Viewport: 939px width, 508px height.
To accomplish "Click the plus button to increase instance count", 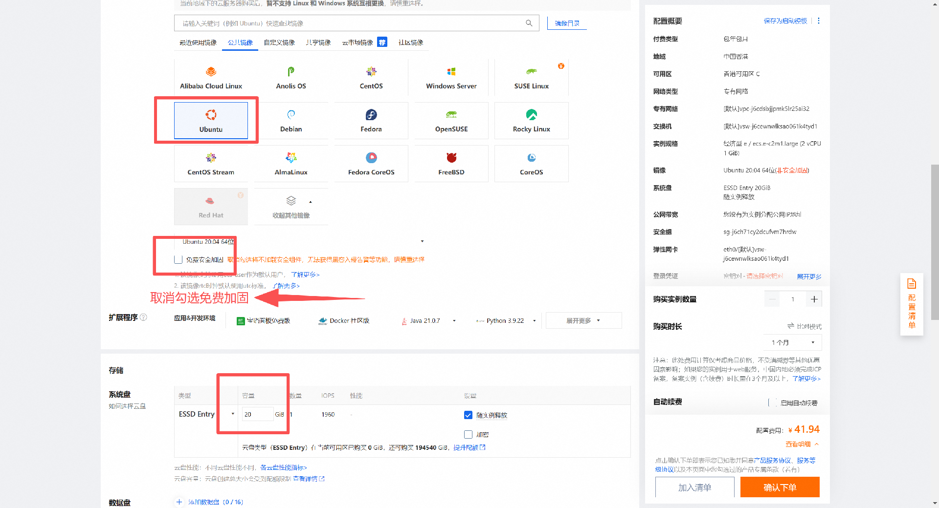I will coord(814,299).
